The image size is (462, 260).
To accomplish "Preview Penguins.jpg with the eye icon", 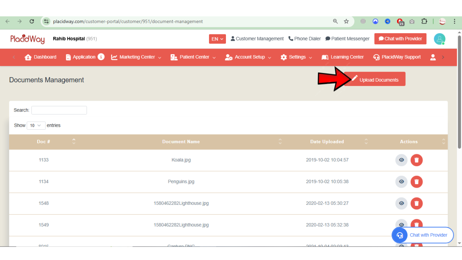I will tap(401, 182).
